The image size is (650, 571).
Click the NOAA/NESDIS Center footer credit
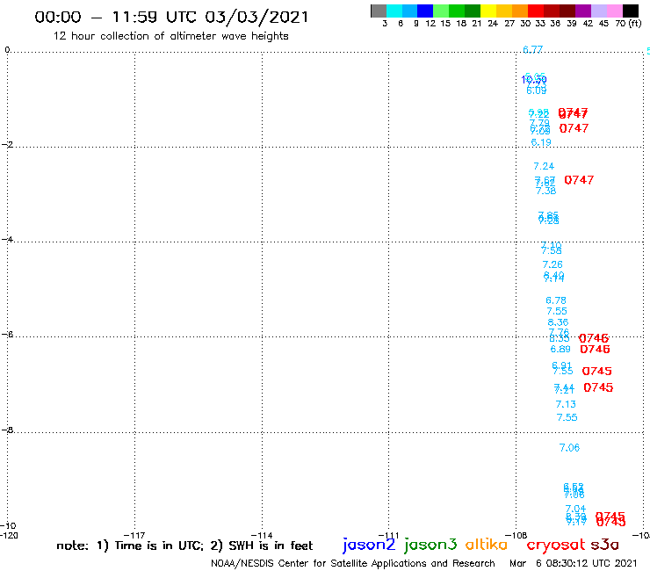(x=353, y=564)
